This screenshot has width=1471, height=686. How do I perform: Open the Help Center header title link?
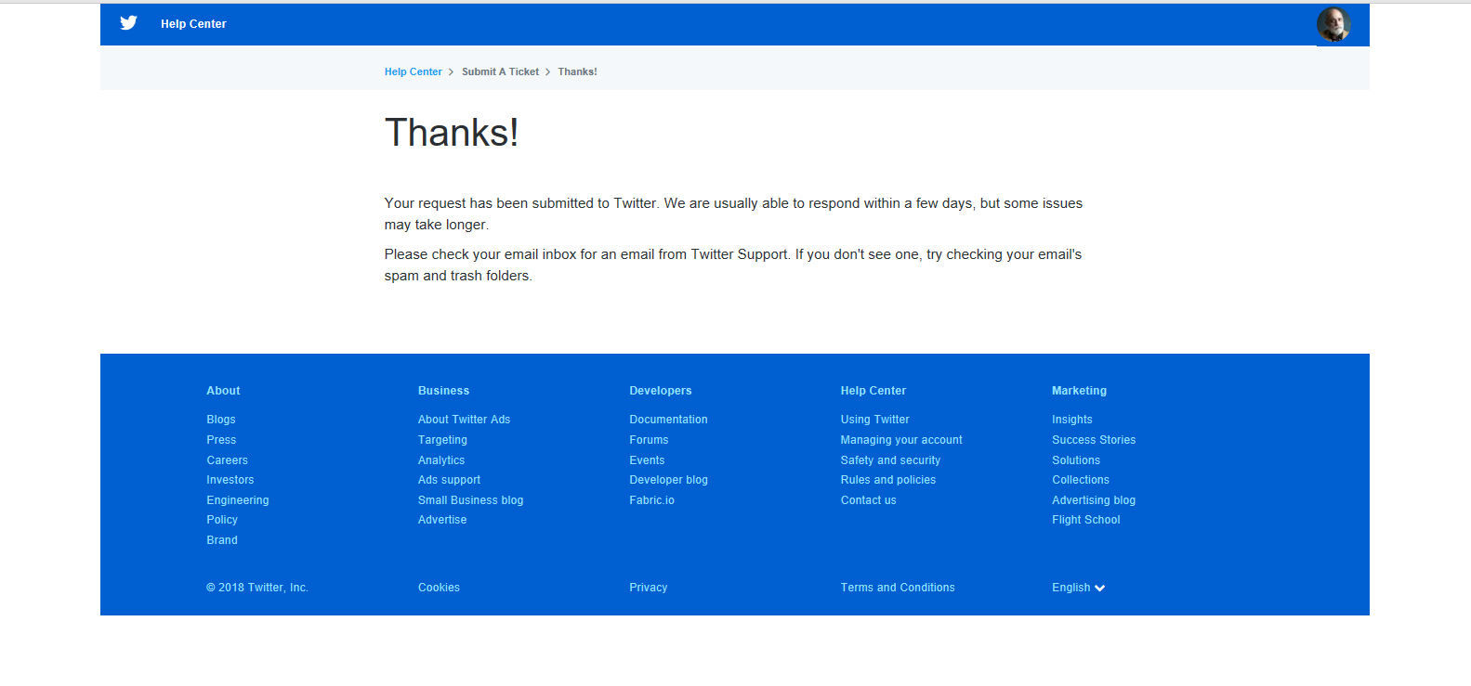[x=193, y=24]
